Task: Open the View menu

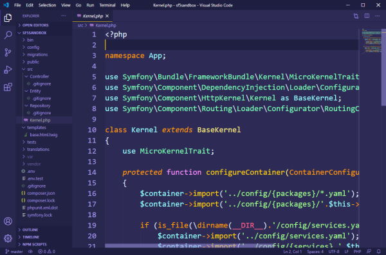Action: [66, 5]
